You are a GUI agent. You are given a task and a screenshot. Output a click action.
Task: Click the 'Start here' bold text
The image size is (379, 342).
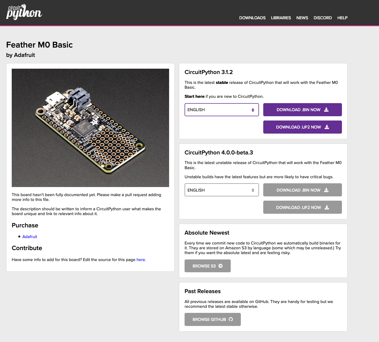194,96
